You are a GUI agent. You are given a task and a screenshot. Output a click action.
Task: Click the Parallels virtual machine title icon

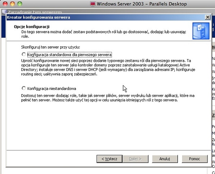click(x=93, y=4)
